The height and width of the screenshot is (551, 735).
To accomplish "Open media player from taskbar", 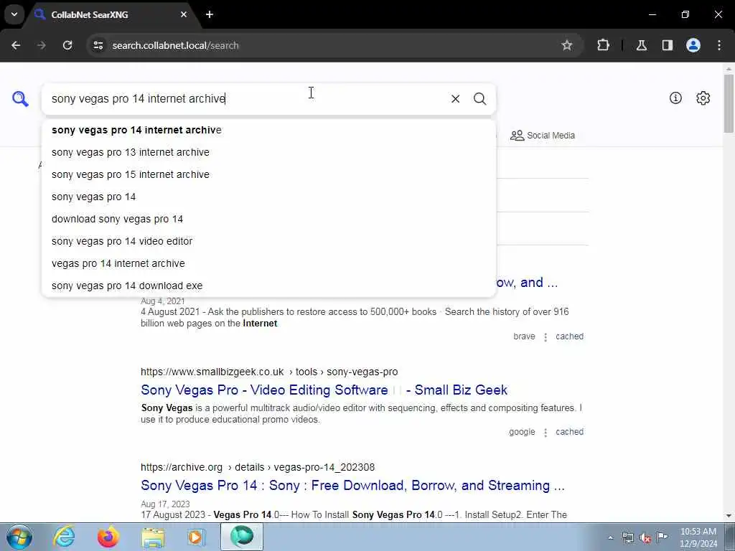I will tap(197, 537).
